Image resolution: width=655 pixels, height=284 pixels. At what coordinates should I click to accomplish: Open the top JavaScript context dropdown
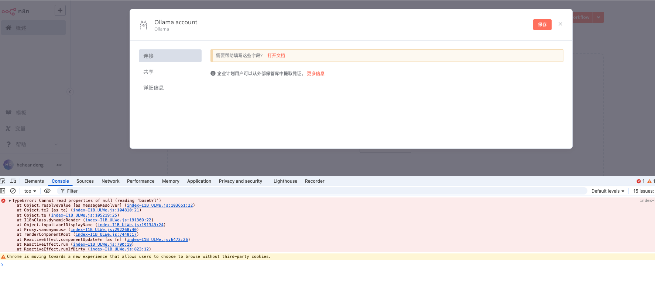tap(30, 191)
